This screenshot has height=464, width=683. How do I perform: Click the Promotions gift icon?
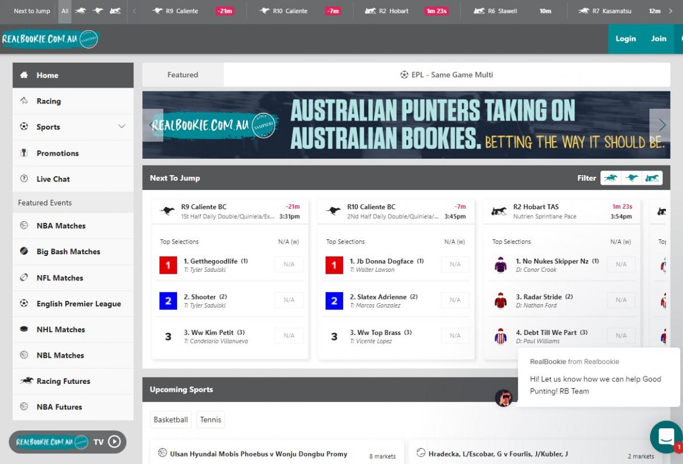click(x=24, y=153)
